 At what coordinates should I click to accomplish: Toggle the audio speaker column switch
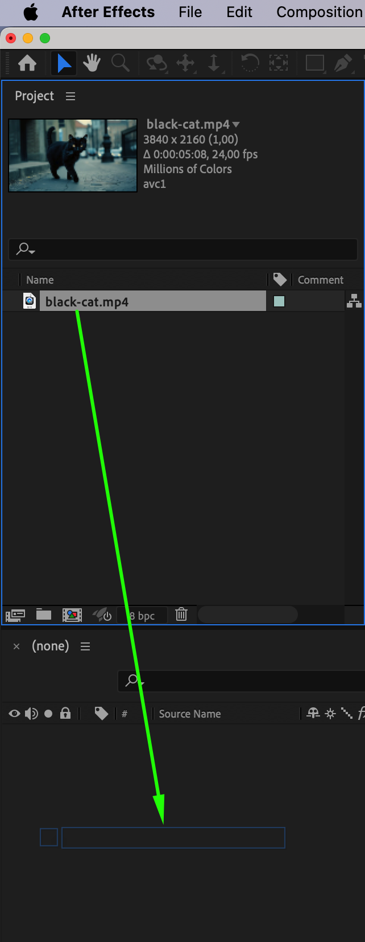(31, 713)
